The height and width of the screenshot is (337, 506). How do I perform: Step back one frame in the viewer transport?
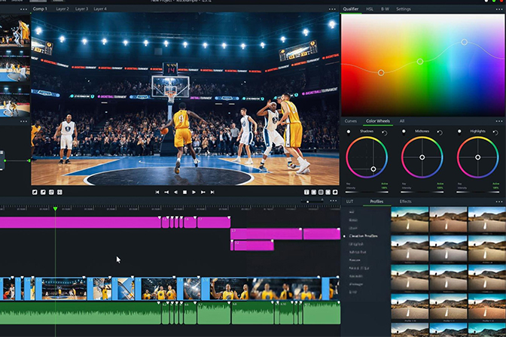coord(166,193)
